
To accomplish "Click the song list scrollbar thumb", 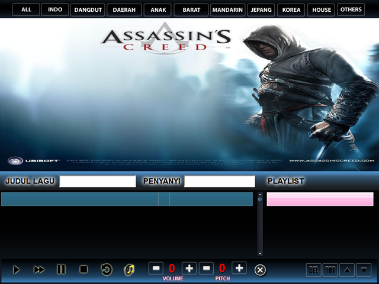I will coord(260,199).
